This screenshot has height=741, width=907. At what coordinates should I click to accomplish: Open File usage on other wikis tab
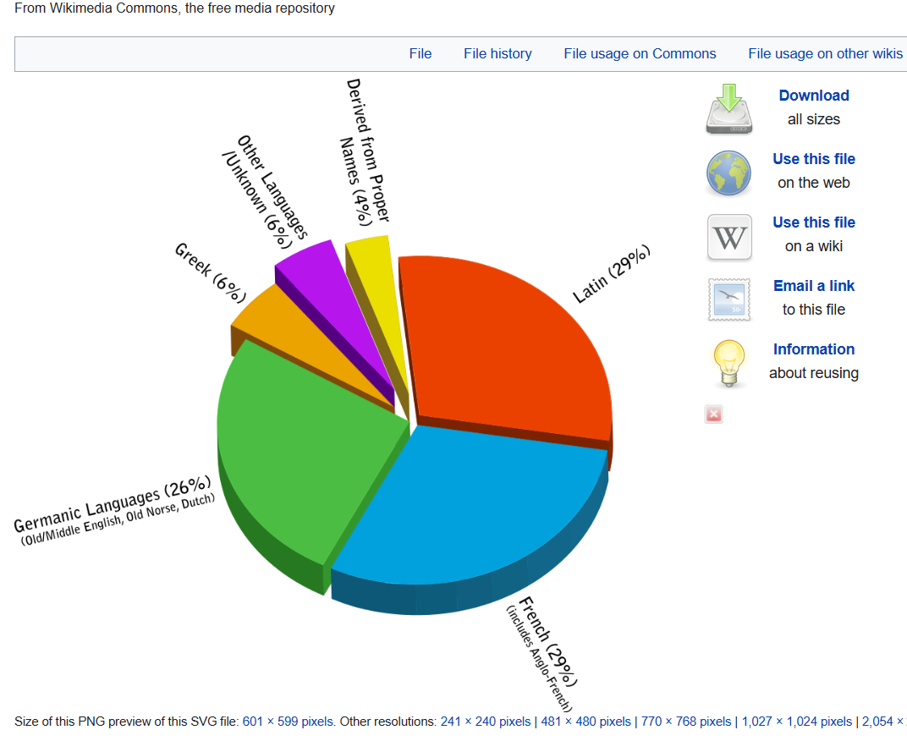coord(825,54)
